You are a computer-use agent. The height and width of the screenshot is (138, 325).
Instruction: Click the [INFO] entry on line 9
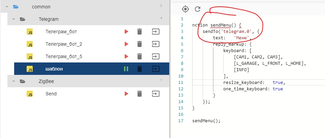click(241, 70)
